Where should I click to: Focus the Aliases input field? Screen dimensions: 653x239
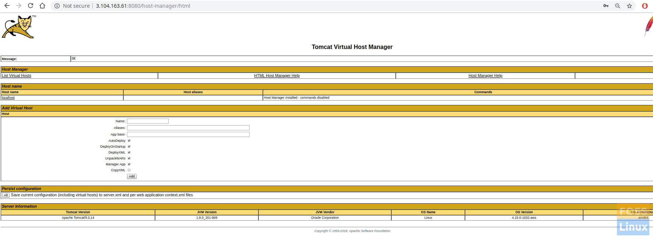(x=188, y=128)
